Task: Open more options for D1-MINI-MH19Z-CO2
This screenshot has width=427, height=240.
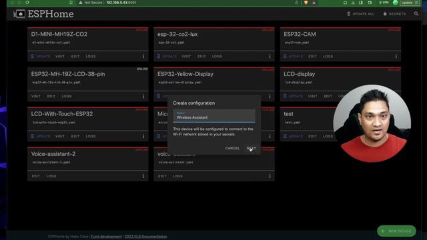Action: (x=143, y=56)
